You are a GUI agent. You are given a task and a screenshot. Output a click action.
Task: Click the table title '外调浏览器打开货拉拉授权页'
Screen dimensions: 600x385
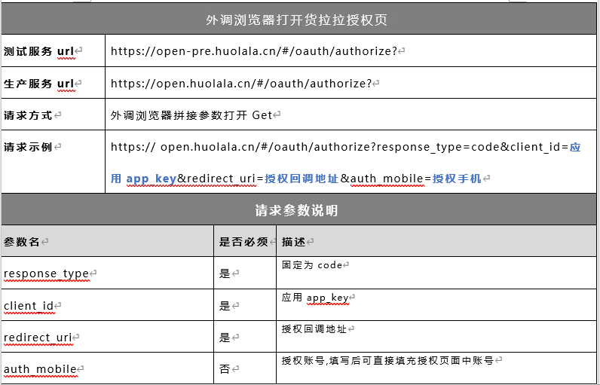point(296,20)
